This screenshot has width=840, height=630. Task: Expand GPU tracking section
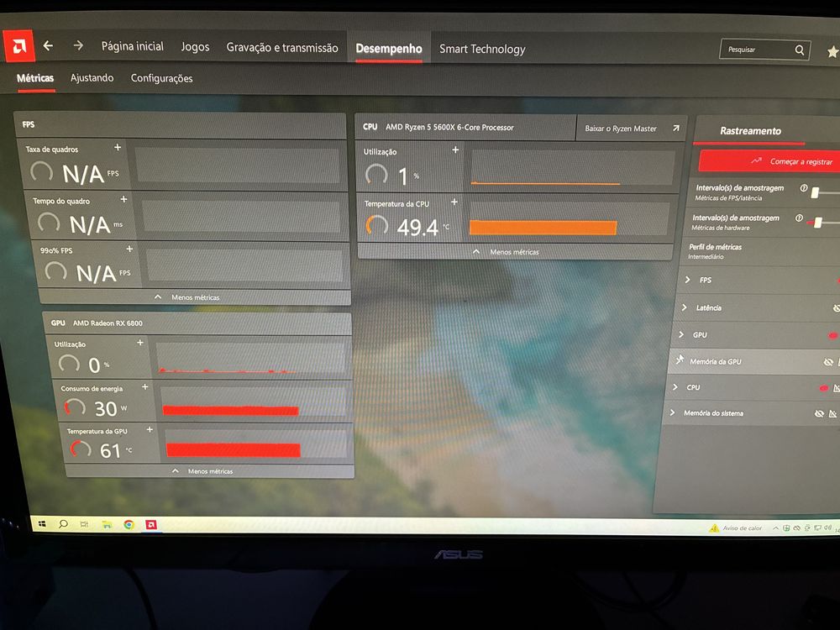click(x=681, y=334)
